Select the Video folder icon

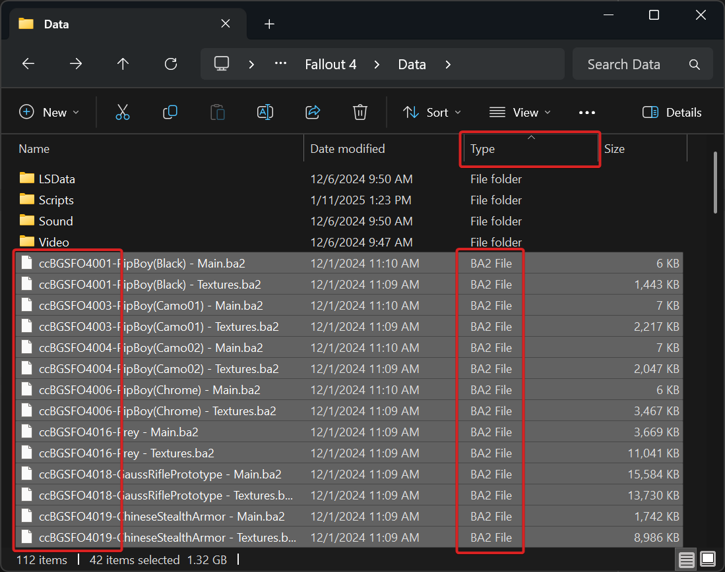[27, 242]
